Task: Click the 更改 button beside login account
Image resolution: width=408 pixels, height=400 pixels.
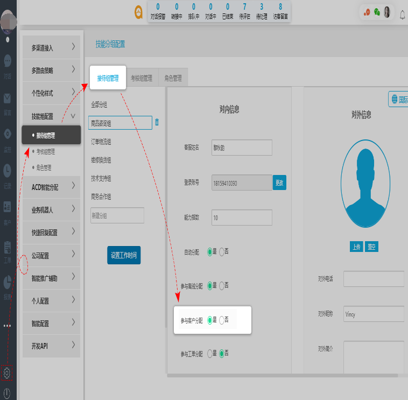Action: point(279,183)
